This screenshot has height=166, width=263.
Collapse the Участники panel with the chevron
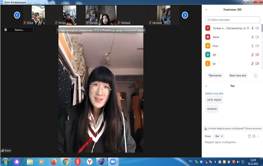[x=206, y=10]
